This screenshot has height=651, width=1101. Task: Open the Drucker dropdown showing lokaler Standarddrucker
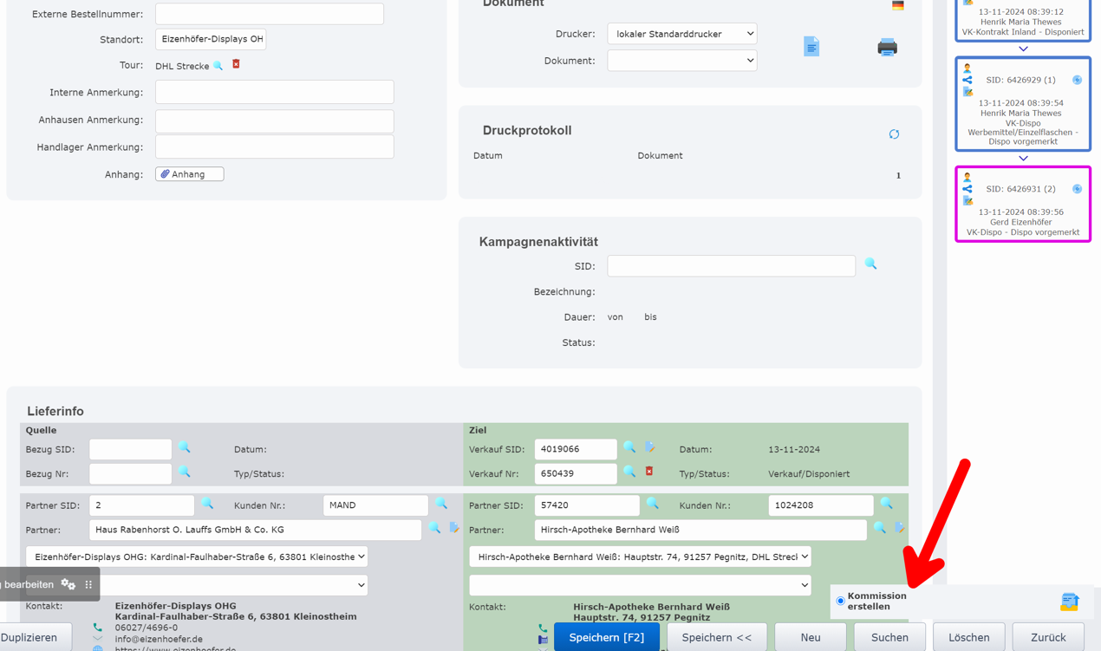(x=681, y=33)
